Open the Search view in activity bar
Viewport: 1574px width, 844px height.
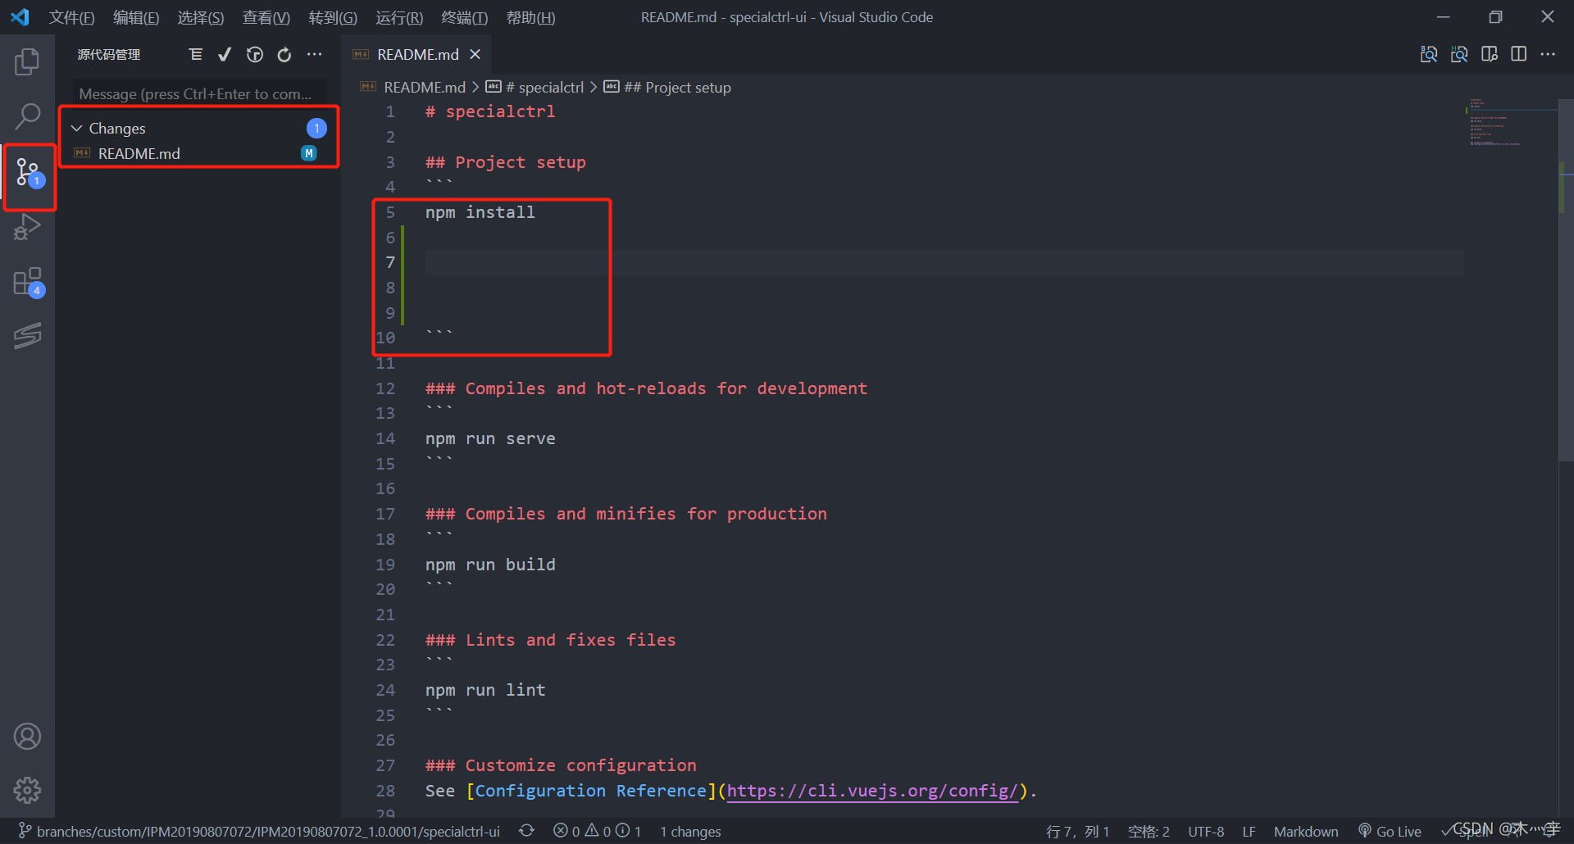(x=27, y=116)
